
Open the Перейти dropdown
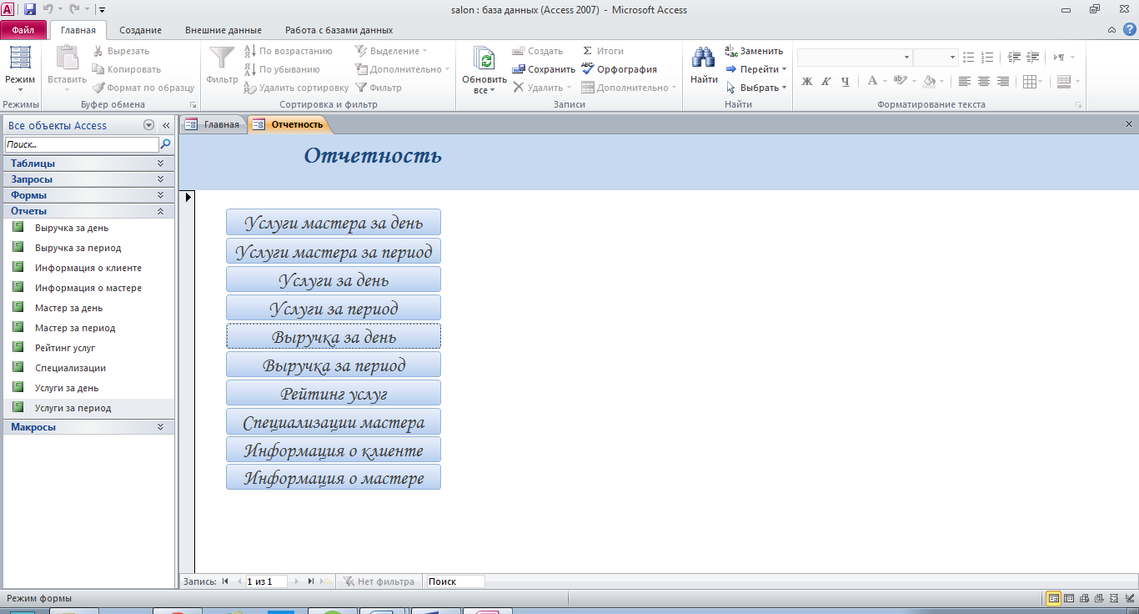(x=756, y=69)
